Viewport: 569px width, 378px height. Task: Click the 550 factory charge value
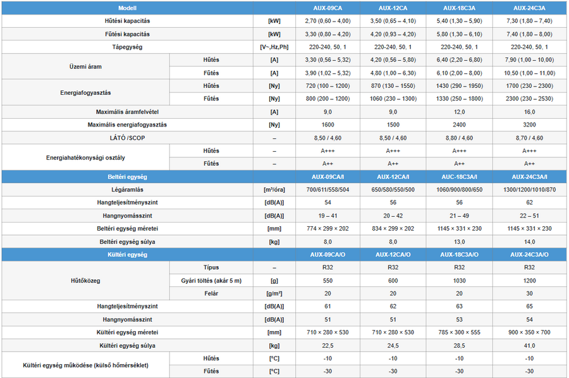point(327,281)
